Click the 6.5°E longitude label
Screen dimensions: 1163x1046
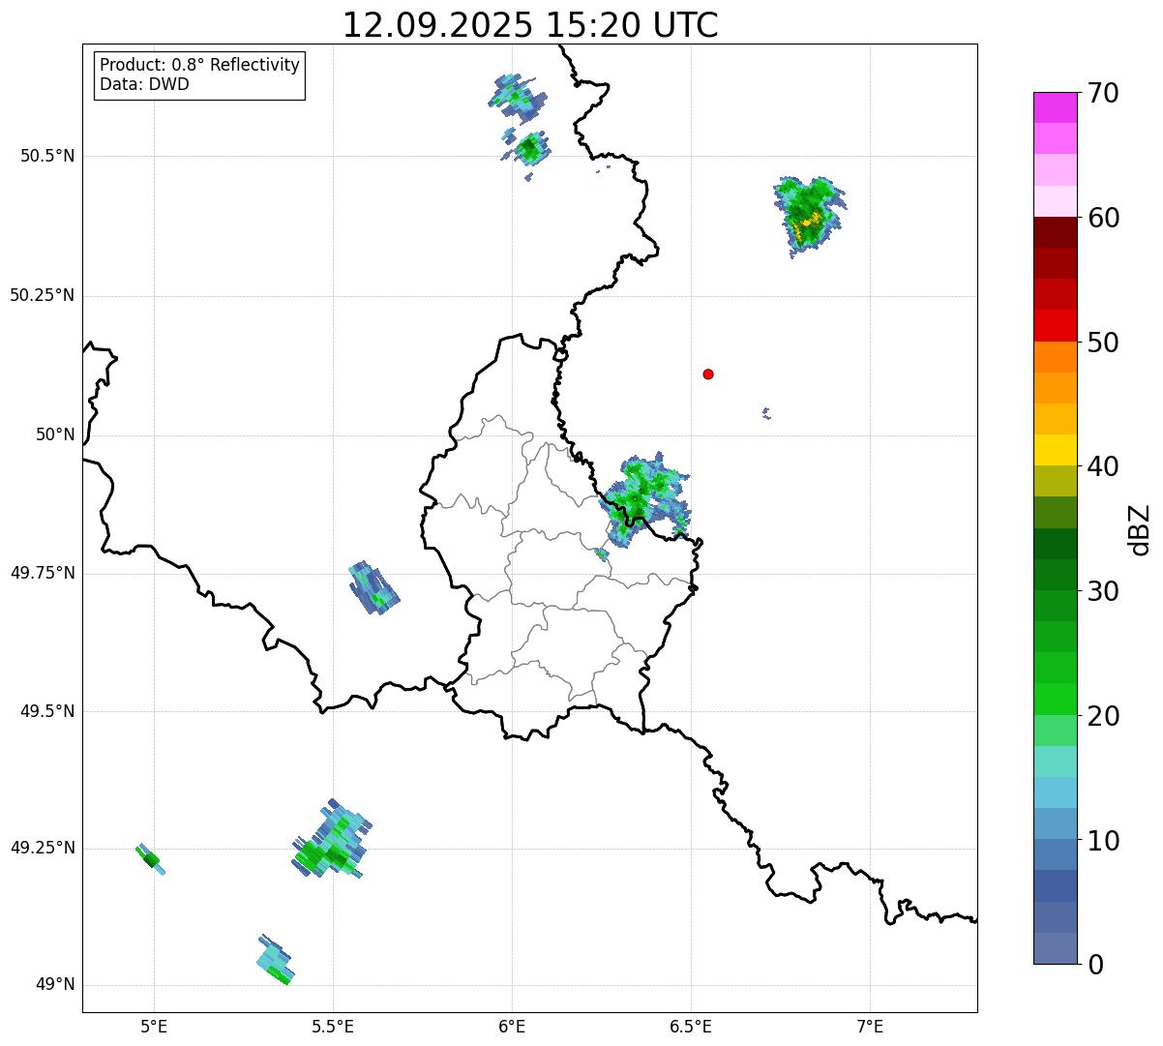(691, 1026)
